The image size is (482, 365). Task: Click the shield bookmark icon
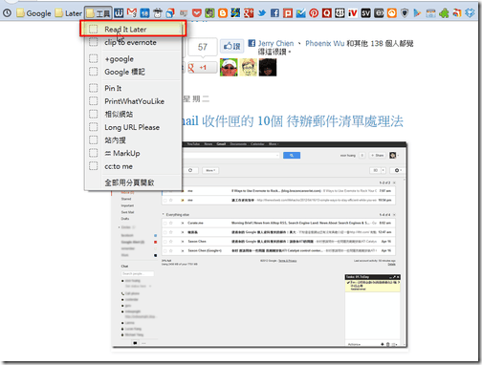[x=405, y=13]
